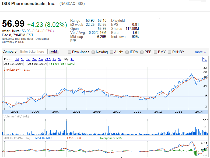Click the EPS value -0.81
210x158 pixels.
coord(135,25)
